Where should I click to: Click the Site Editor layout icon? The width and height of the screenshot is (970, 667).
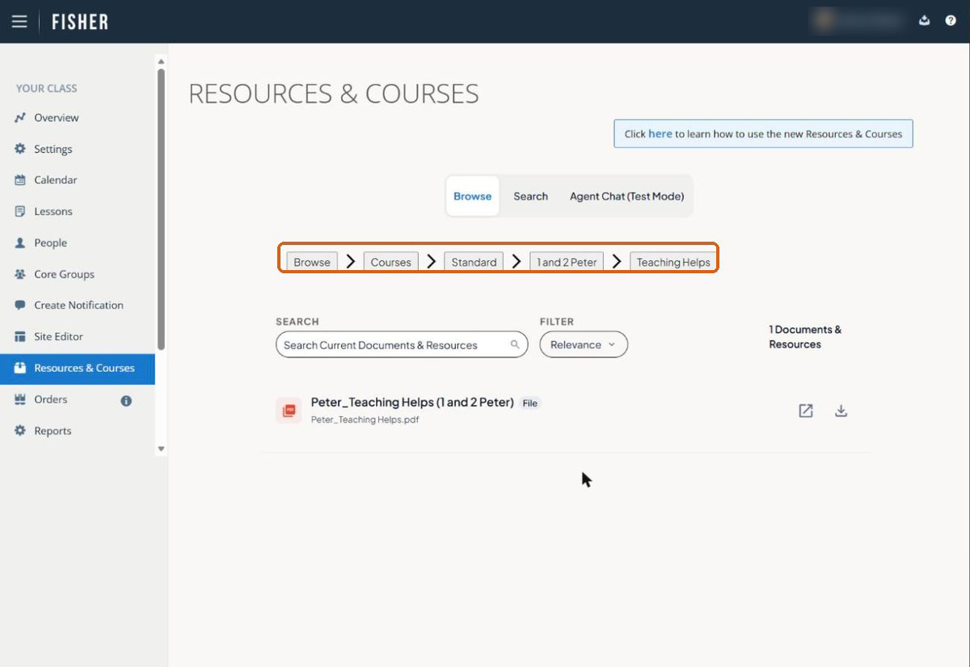pyautogui.click(x=20, y=336)
